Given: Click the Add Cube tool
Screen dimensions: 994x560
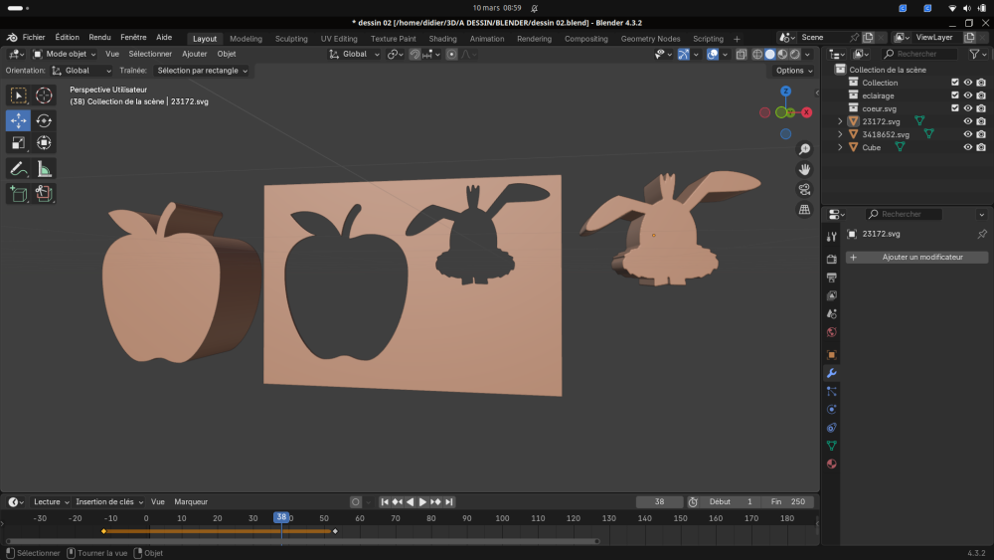Looking at the screenshot, I should point(18,194).
